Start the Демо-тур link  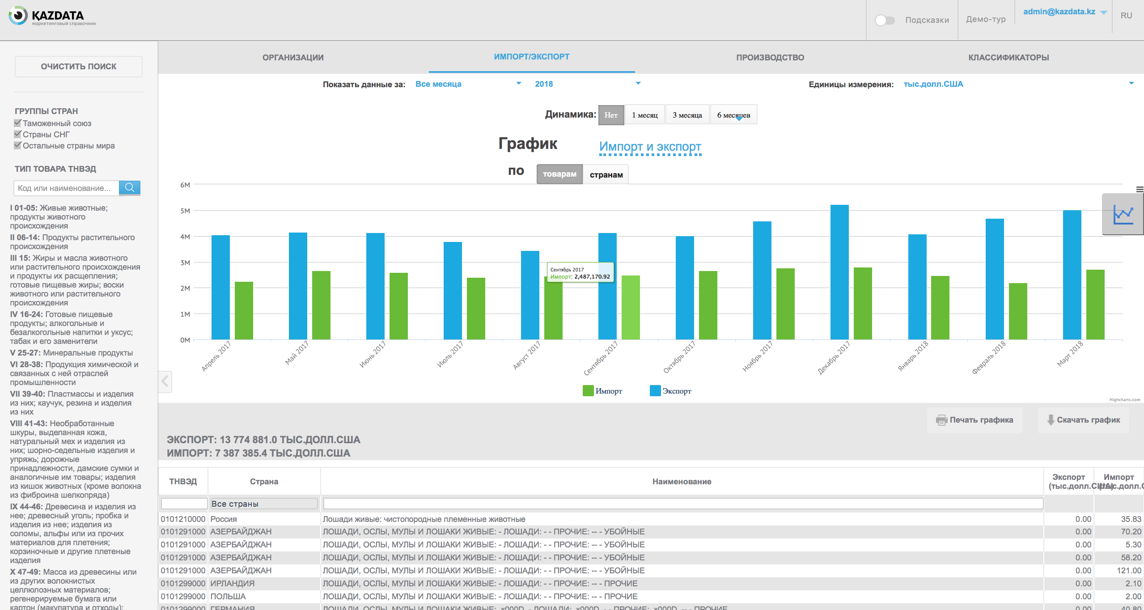986,19
